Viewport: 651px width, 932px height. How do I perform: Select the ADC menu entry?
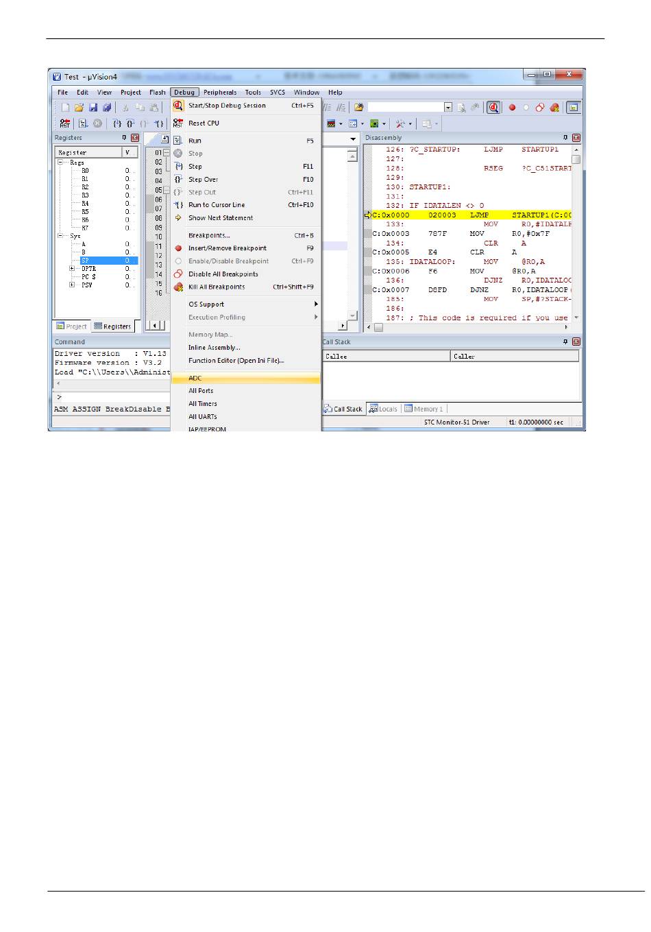pos(246,378)
